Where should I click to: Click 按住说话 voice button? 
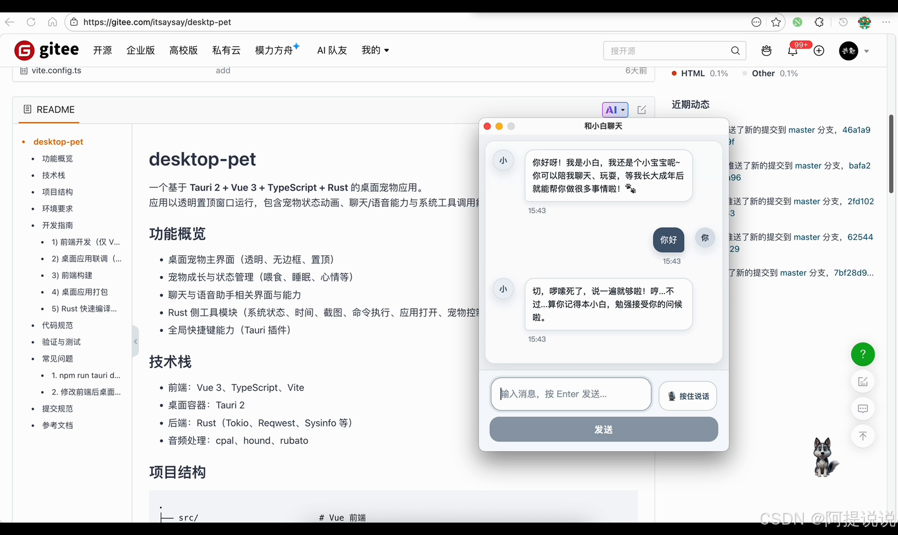pyautogui.click(x=688, y=396)
